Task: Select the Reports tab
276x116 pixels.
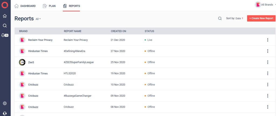Action: click(71, 6)
